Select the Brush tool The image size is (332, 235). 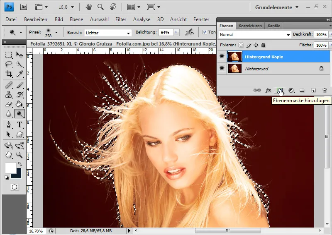click(x=19, y=85)
